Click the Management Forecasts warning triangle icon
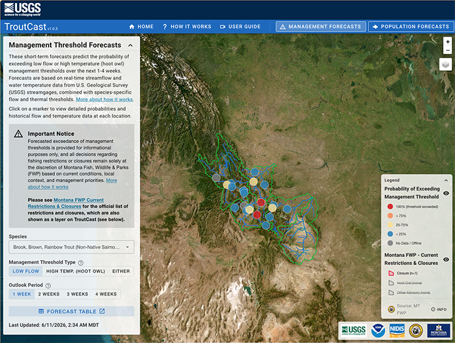 click(x=282, y=27)
